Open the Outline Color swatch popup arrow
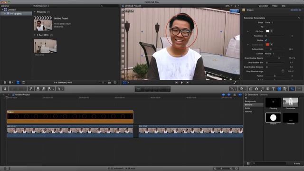Image resolution: width=304 pixels, height=171 pixels. (x=272, y=44)
